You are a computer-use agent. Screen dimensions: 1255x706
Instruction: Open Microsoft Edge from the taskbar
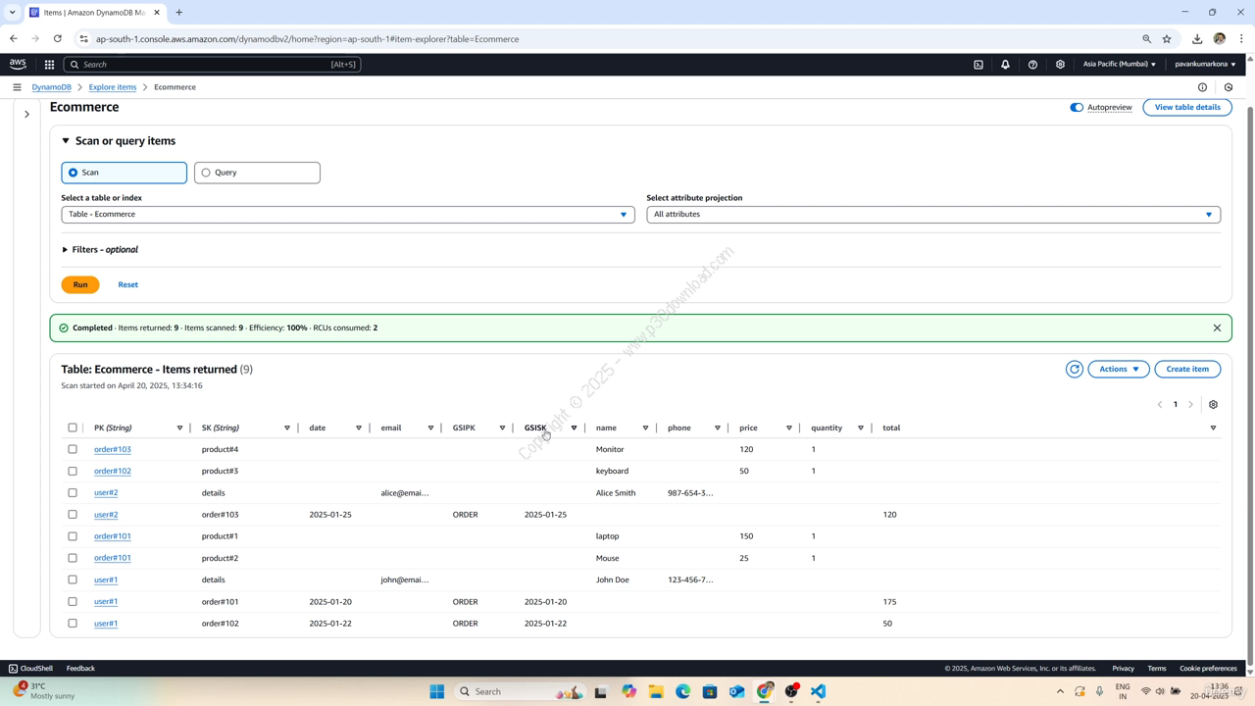[683, 691]
